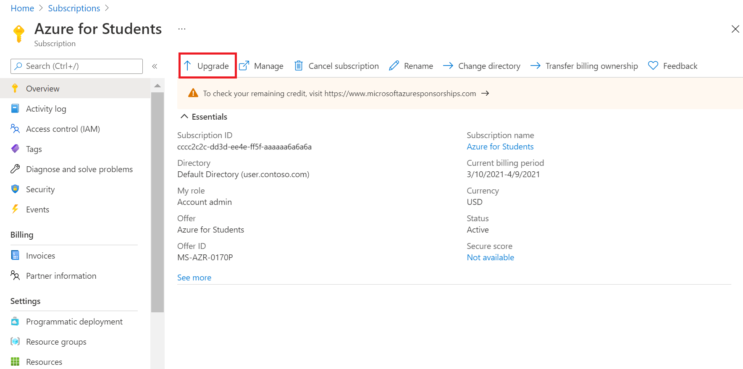Screen dimensions: 743x369
Task: Open Access control (IAM) icon
Action: click(x=15, y=129)
